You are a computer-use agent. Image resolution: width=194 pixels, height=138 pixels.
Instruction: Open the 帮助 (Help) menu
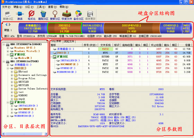pos(64,7)
